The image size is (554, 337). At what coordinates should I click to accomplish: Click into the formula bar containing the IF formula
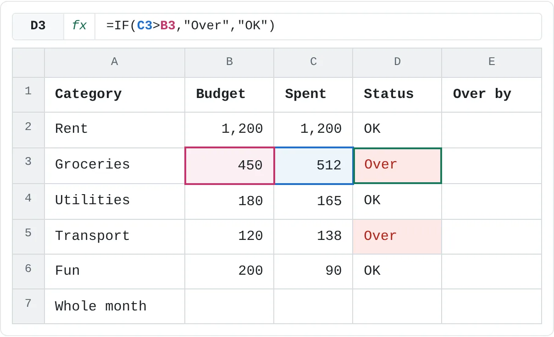[x=318, y=26]
